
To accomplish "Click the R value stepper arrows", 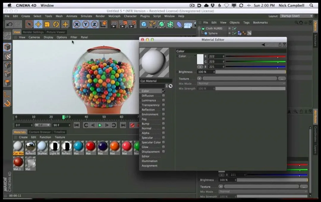I will pos(223,56).
